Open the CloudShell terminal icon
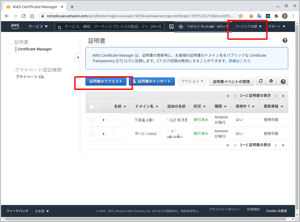 click(171, 27)
